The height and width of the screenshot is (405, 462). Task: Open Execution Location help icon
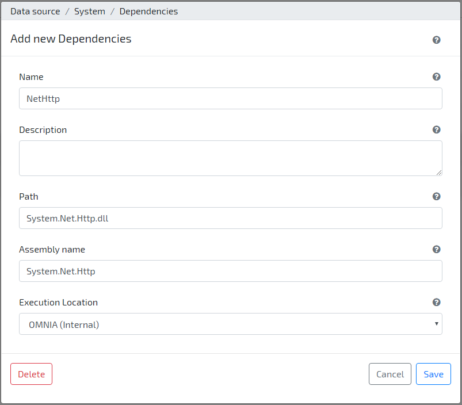point(436,302)
